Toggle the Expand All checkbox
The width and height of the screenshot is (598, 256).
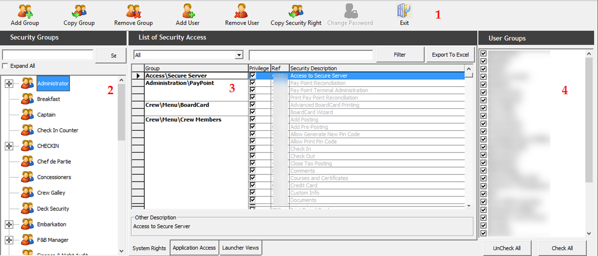pyautogui.click(x=5, y=66)
